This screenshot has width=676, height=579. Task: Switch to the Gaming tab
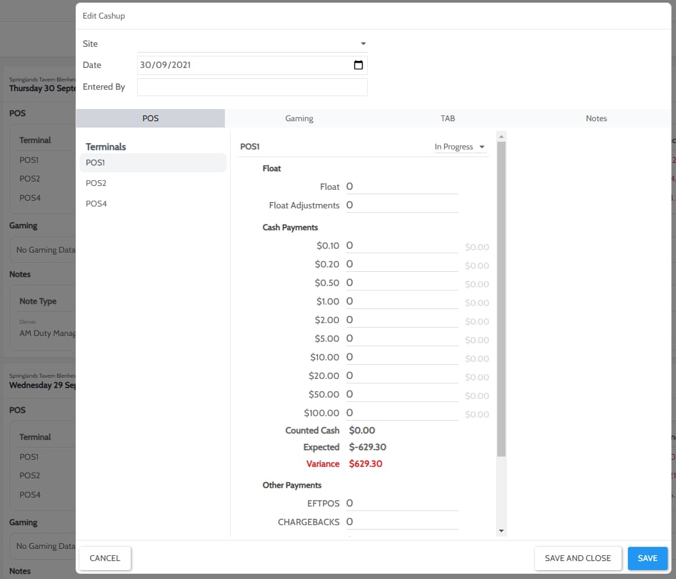(299, 118)
